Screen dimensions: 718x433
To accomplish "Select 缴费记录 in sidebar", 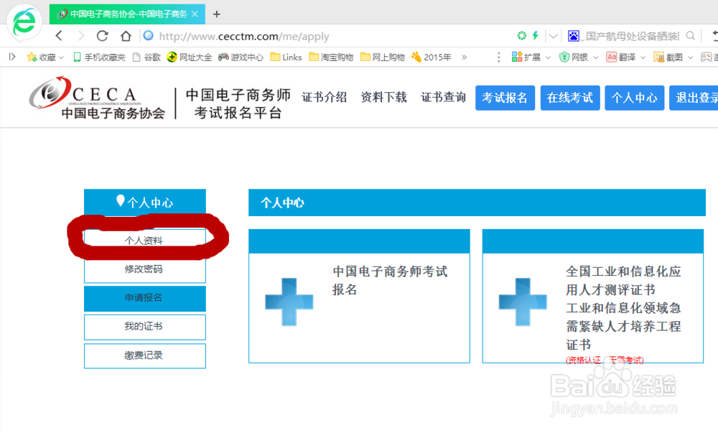I will 145,355.
